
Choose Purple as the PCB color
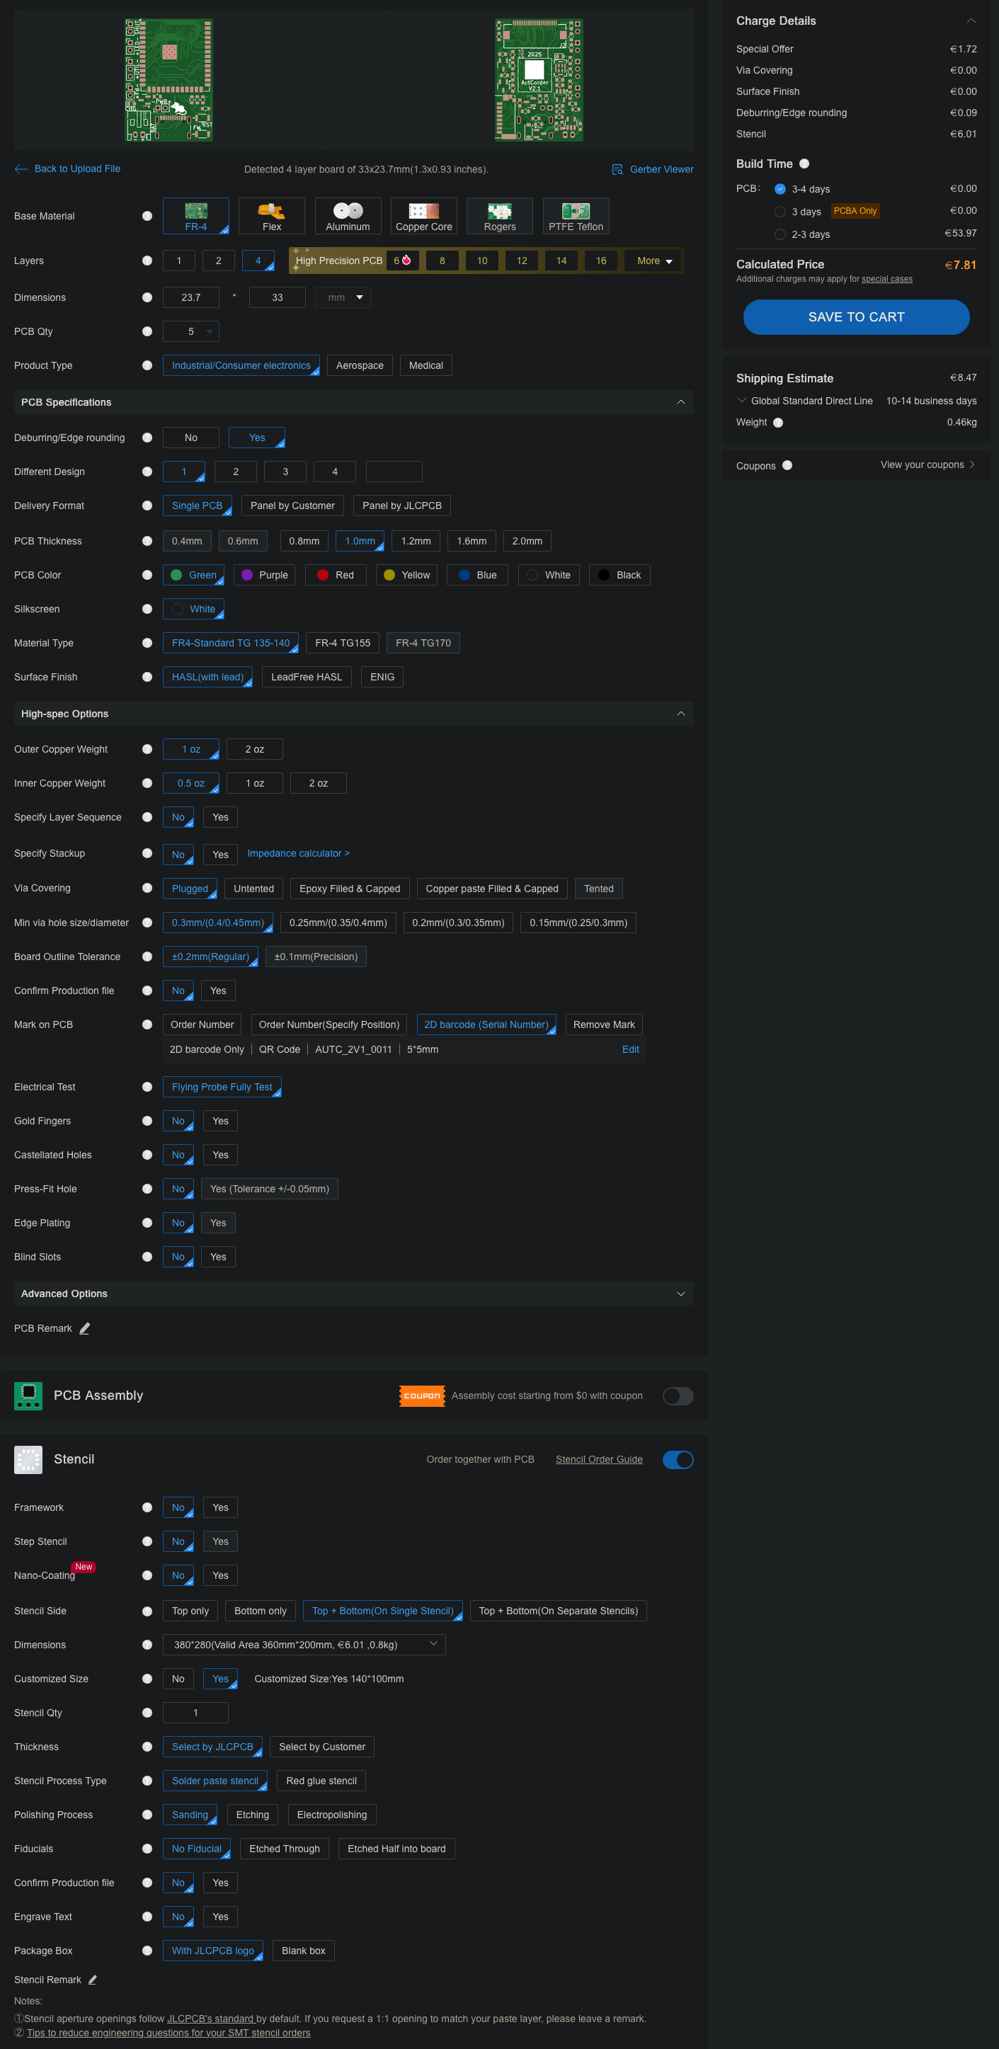coord(264,575)
